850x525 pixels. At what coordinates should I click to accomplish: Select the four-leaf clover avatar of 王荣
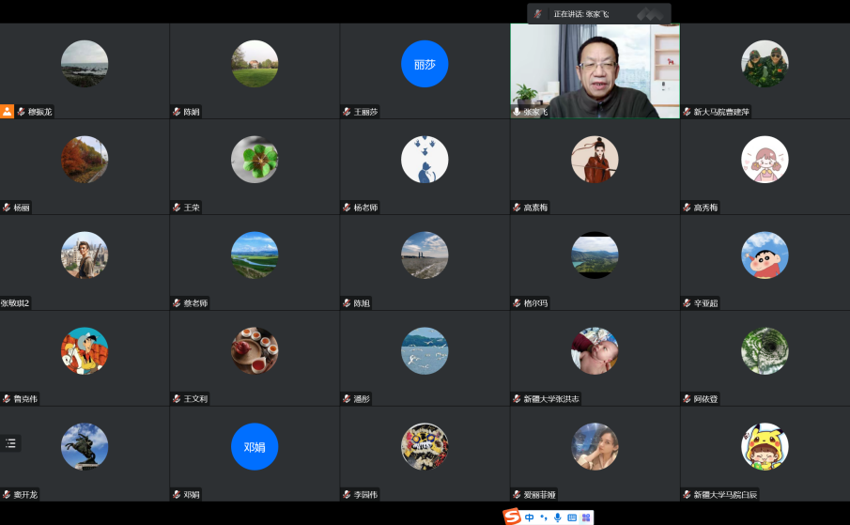tap(255, 160)
